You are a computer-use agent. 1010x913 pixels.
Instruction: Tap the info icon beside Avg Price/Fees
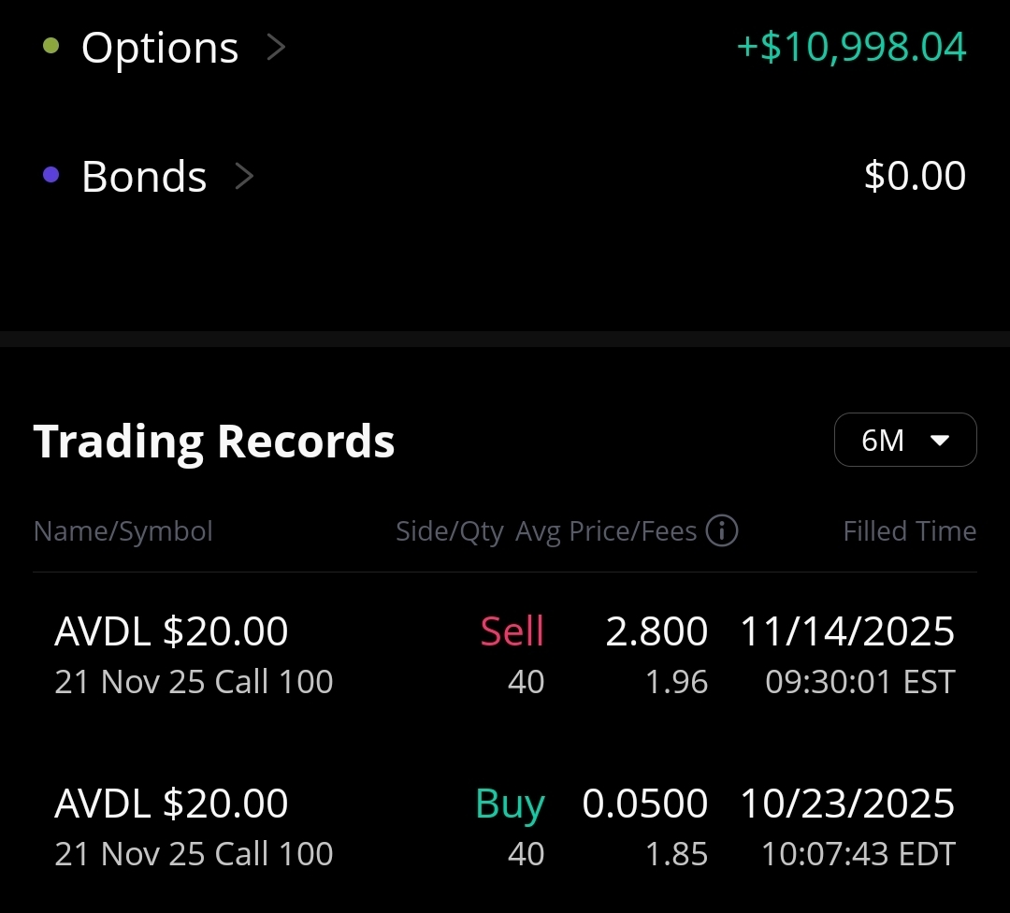(721, 531)
